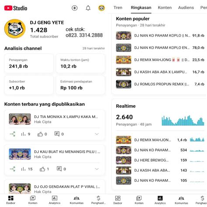Switch to the Tren tab
The height and width of the screenshot is (207, 207).
pyautogui.click(x=118, y=7)
